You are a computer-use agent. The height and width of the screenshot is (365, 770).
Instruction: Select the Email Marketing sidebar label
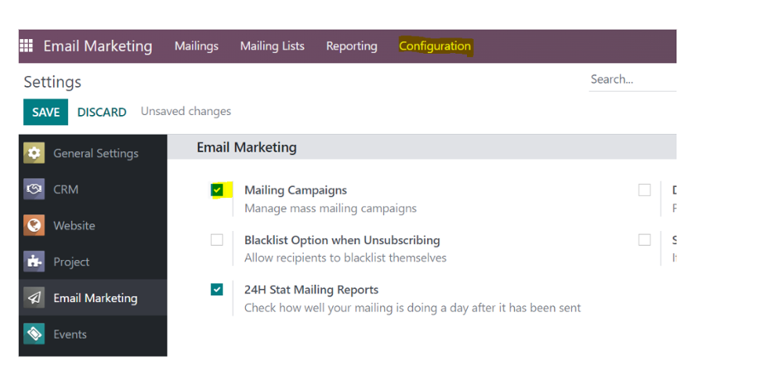tap(95, 298)
